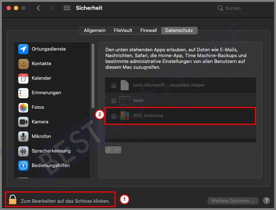Viewport: 276px width, 210px height.
Task: Select the Kontakte label
Action: (42, 63)
